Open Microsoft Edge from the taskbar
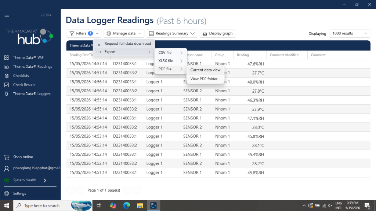 126,206
